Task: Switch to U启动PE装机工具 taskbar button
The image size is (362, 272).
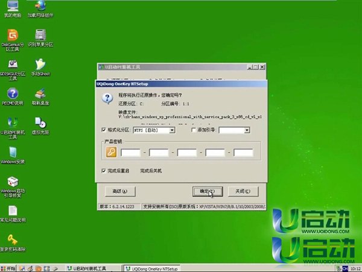Action: 94,268
